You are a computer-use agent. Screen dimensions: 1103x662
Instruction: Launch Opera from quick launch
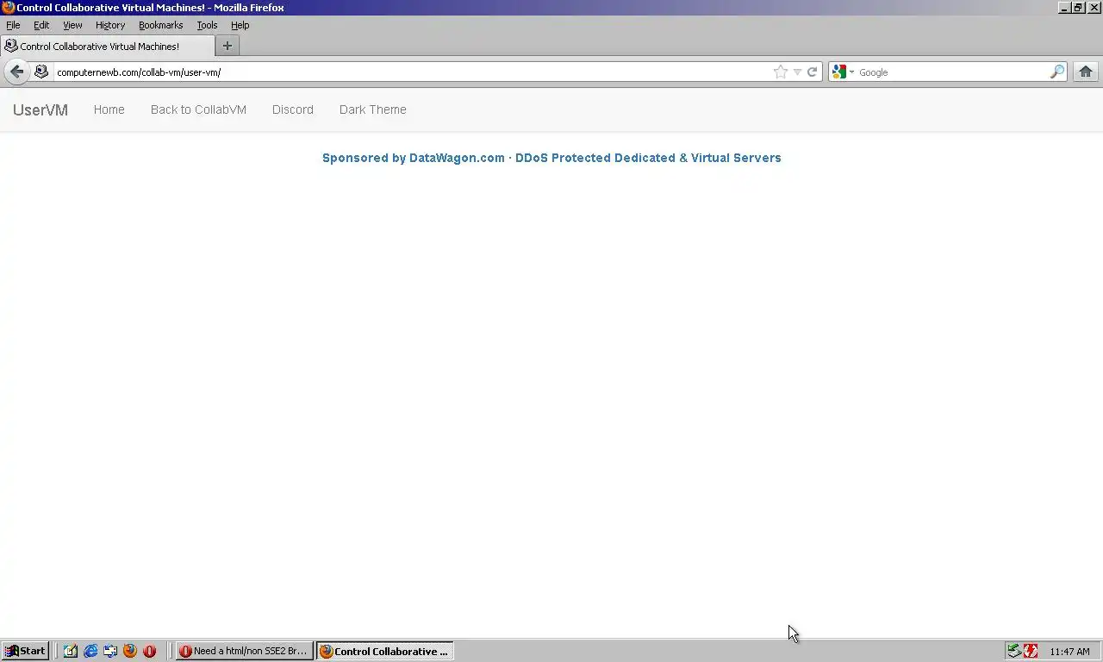150,651
